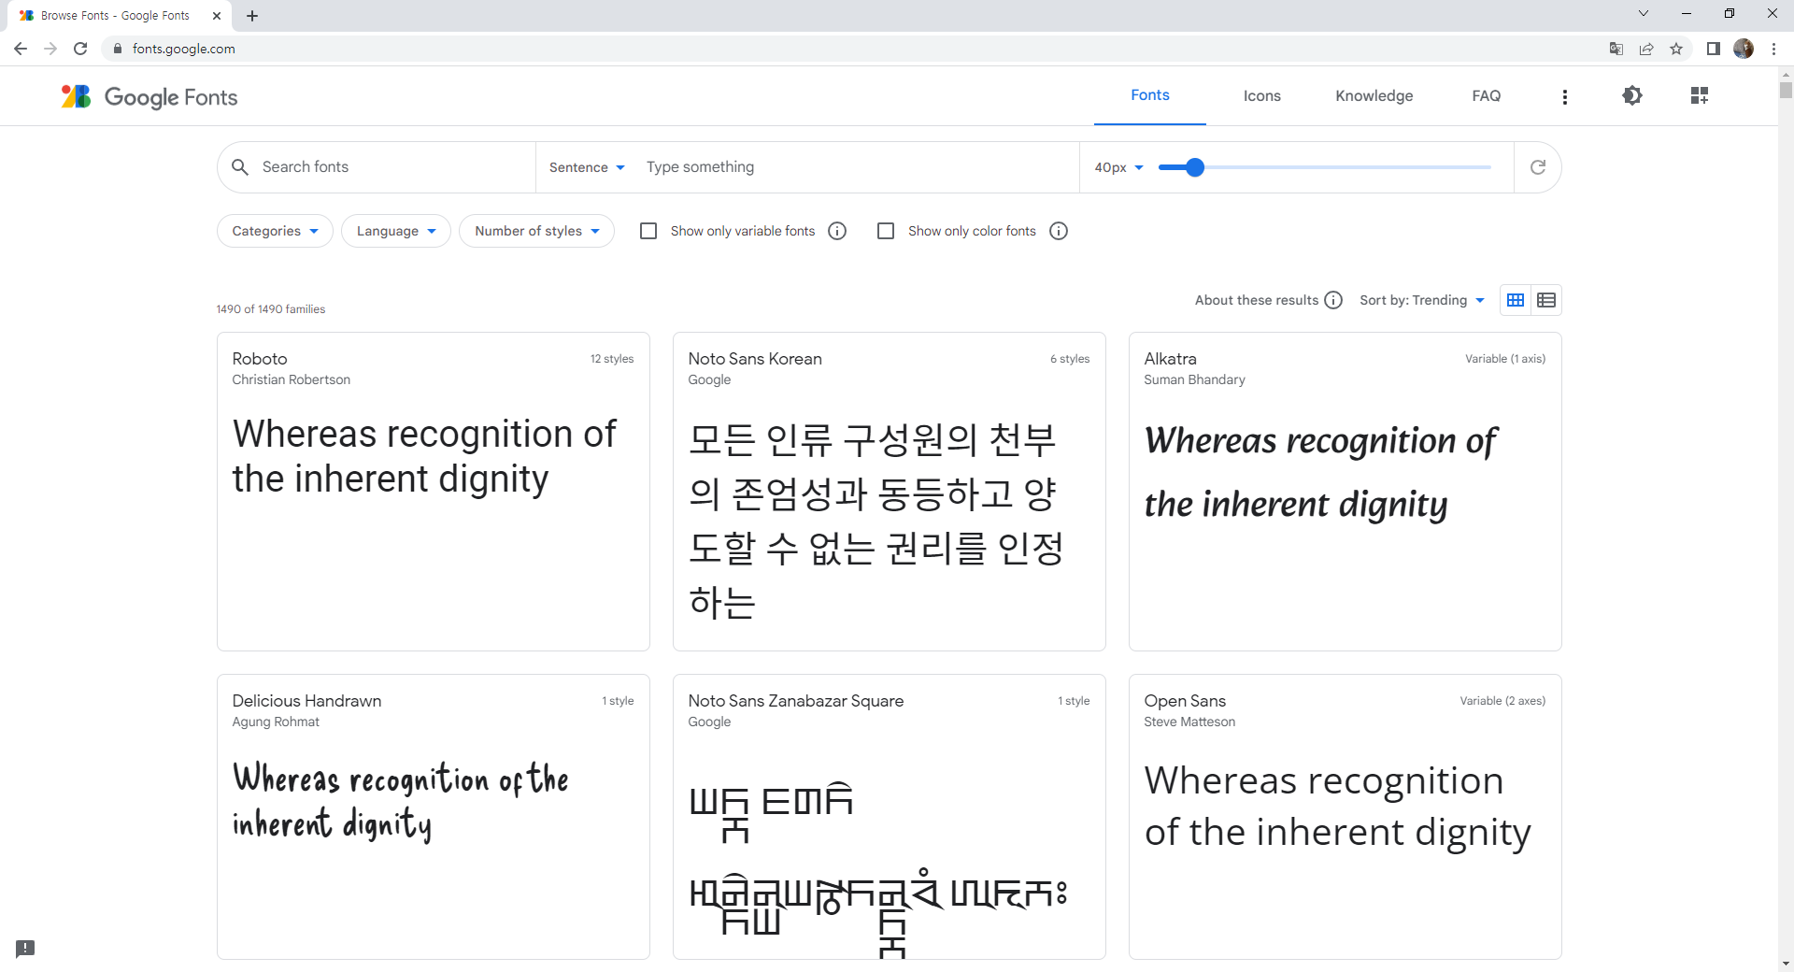Click "Christian Robertson" designer name

pyautogui.click(x=292, y=379)
